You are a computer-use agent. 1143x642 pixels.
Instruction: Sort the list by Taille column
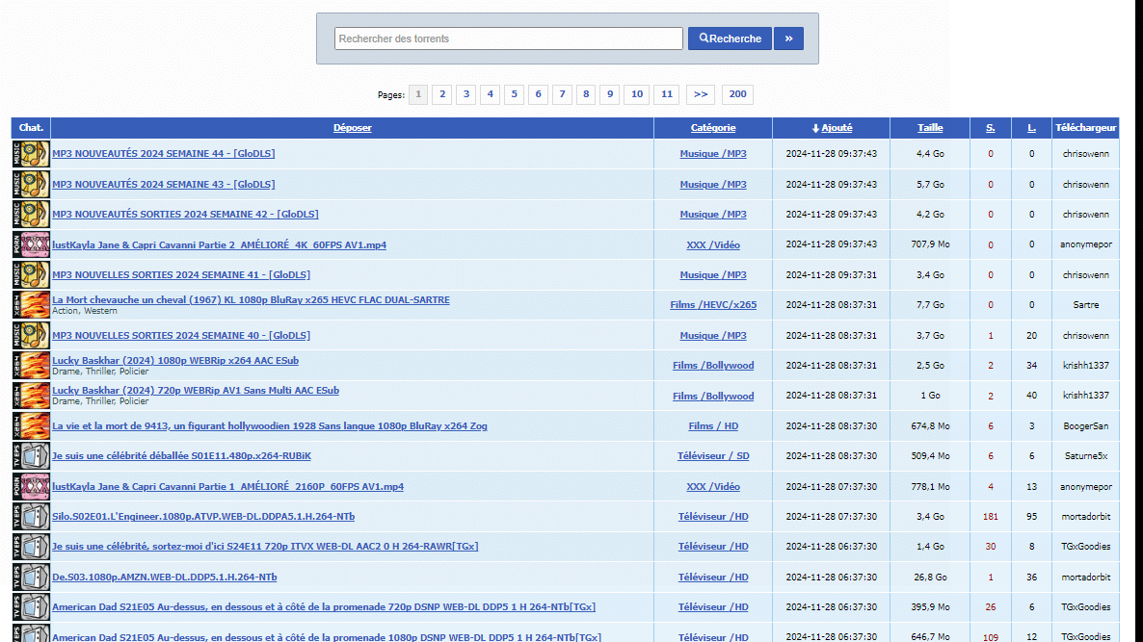tap(930, 128)
